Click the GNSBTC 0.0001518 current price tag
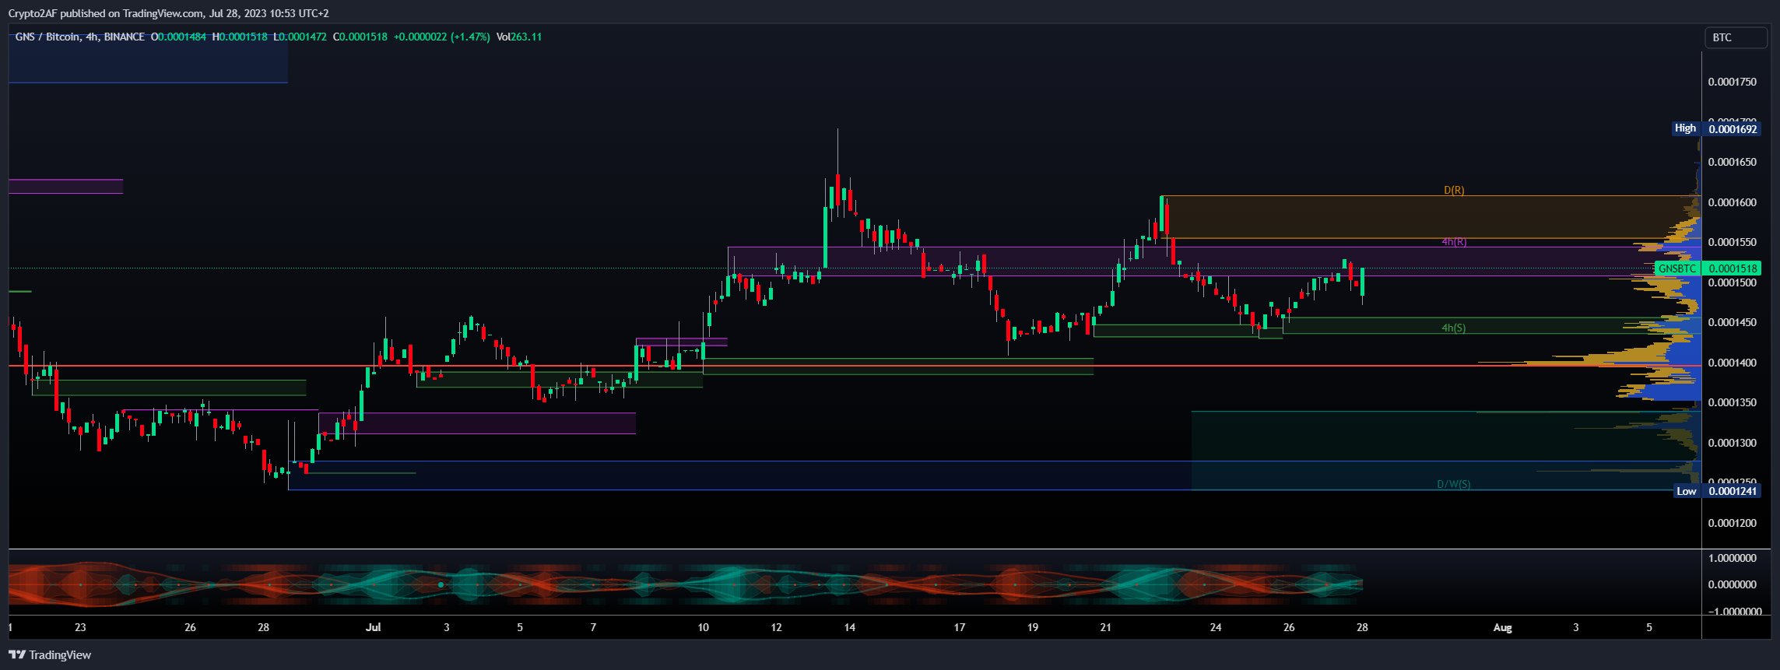This screenshot has height=670, width=1780. tap(1708, 268)
